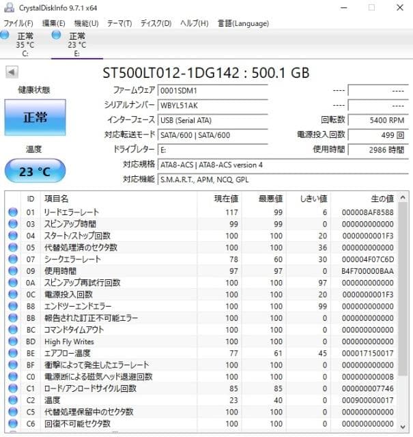Open the ファイル(F) menu
Viewport: 413px width, 437px height.
pyautogui.click(x=18, y=23)
